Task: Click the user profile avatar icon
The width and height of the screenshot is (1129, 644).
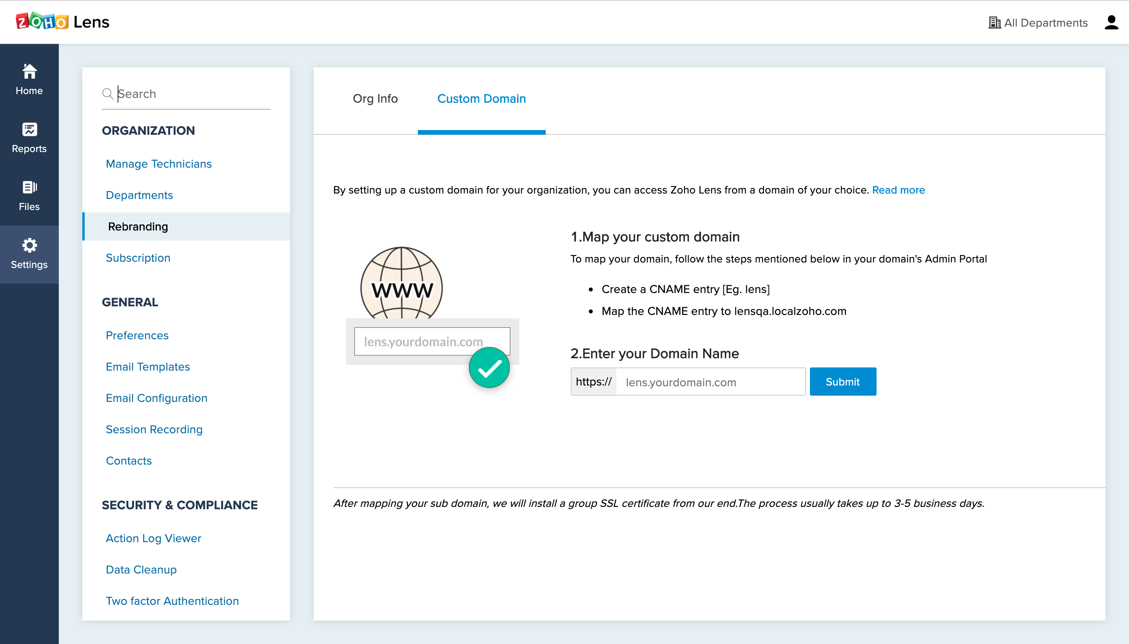Action: click(x=1111, y=23)
